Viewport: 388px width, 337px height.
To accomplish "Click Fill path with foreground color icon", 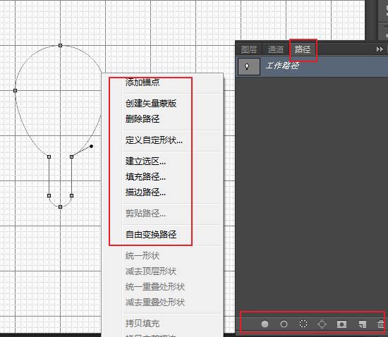I will (265, 324).
